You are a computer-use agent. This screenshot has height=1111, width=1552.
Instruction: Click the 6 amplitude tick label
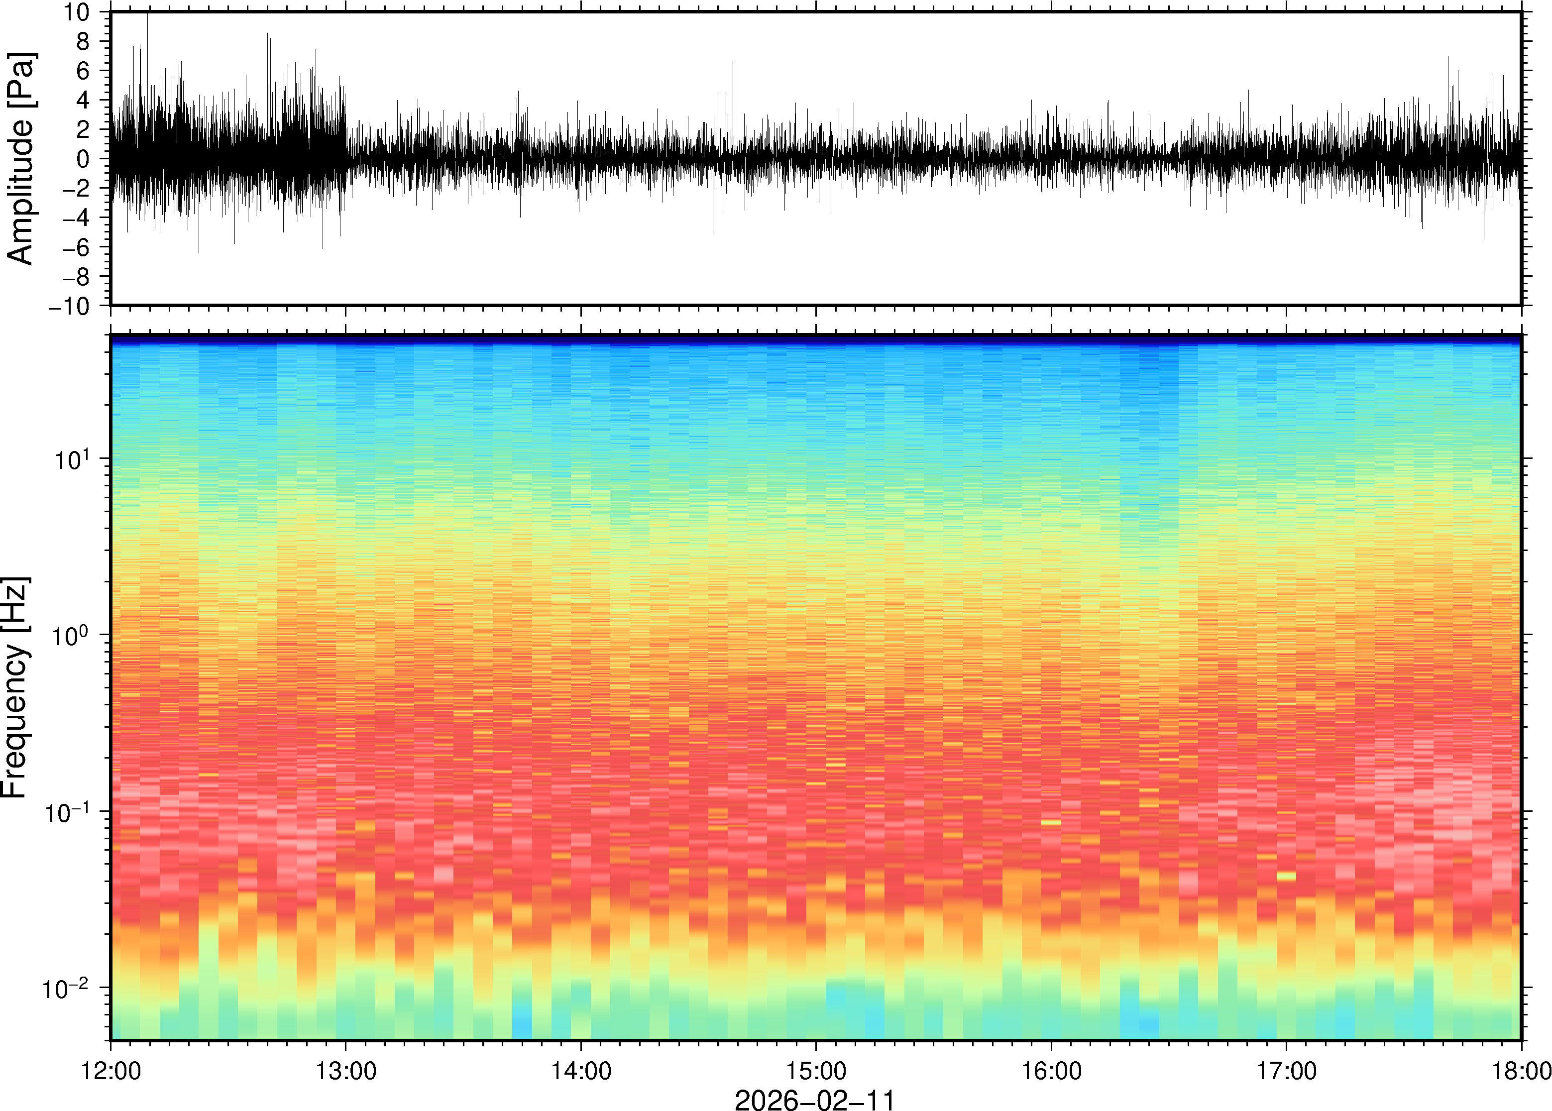tap(83, 71)
